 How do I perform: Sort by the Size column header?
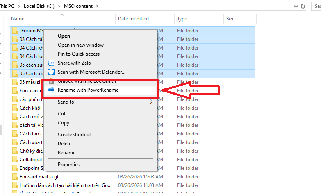click(x=230, y=19)
